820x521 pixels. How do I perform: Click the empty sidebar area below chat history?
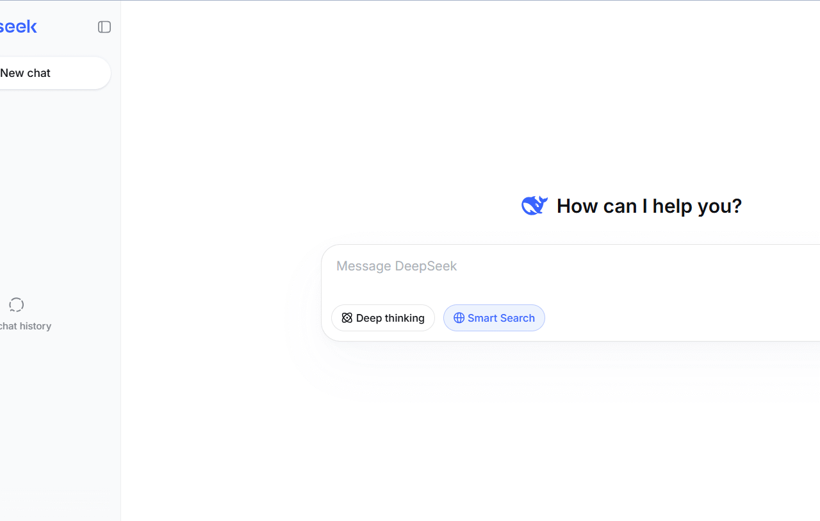(58, 423)
